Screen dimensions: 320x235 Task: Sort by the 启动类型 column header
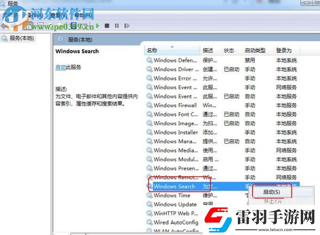(258, 50)
